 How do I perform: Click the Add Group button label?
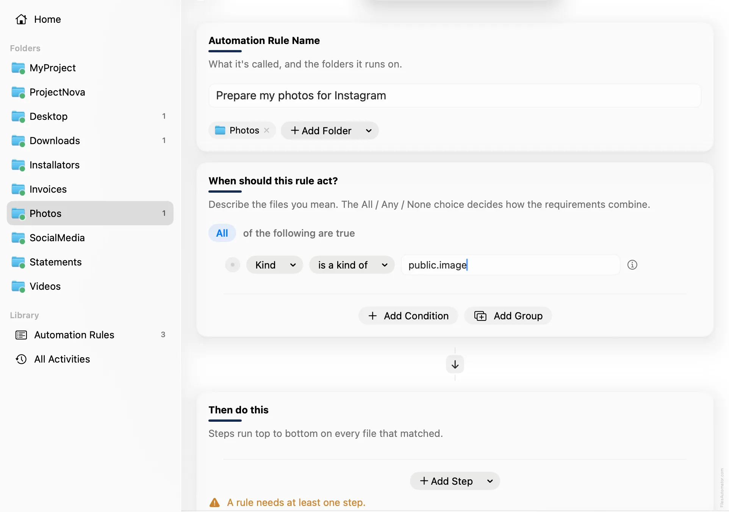[x=518, y=316]
